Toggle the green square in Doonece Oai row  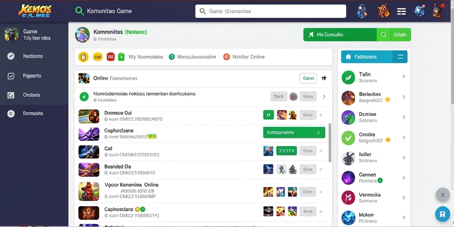point(268,115)
